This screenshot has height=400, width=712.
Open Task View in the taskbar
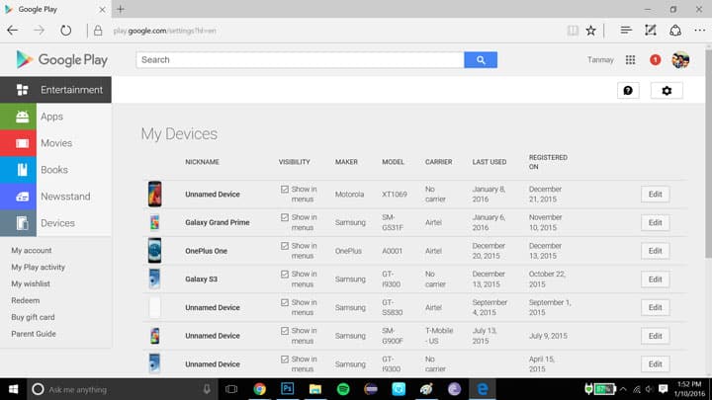point(231,389)
